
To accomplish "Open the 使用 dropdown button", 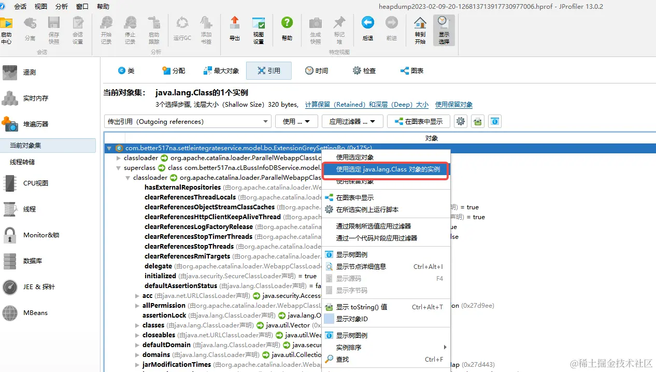I will point(296,121).
